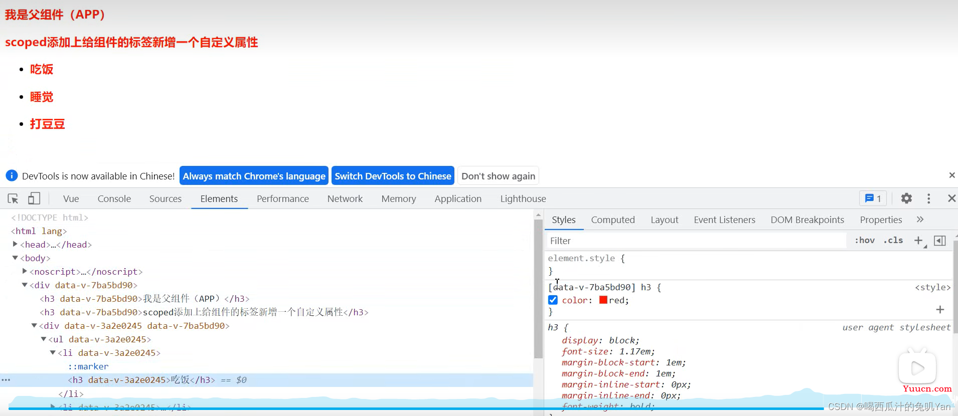Image resolution: width=958 pixels, height=416 pixels.
Task: Open the Lighthouse tab
Action: click(523, 198)
